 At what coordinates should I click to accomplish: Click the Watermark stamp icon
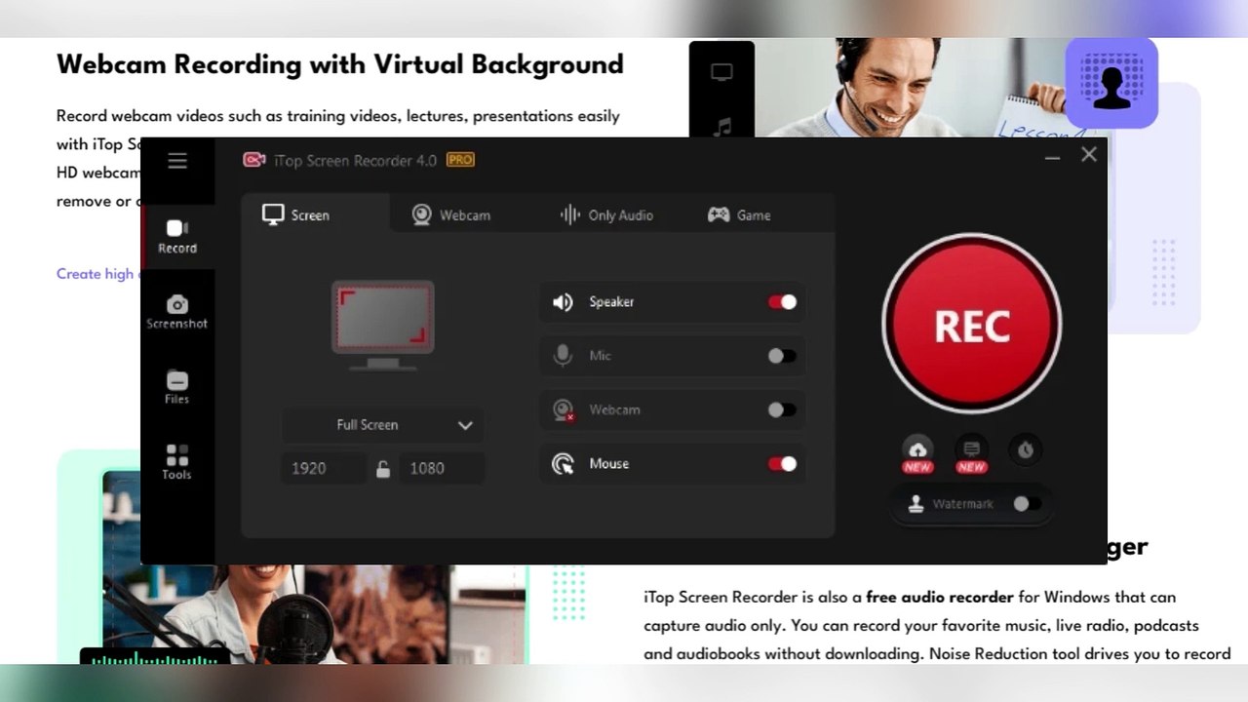916,504
